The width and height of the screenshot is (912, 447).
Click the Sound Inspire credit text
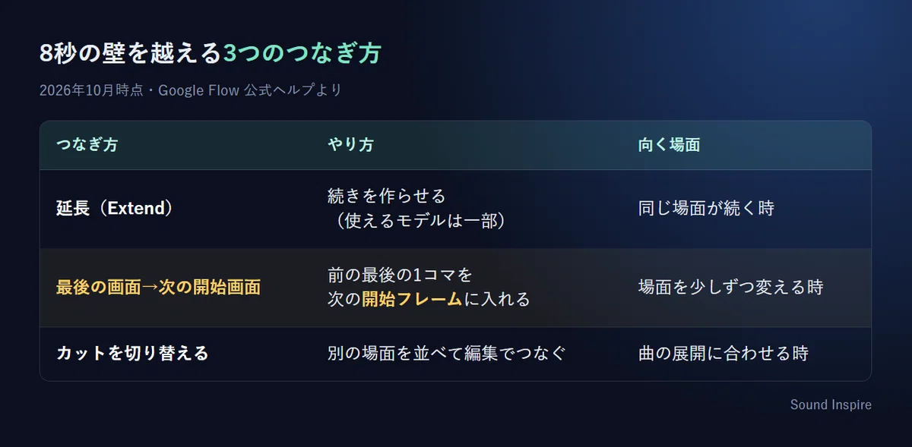831,405
